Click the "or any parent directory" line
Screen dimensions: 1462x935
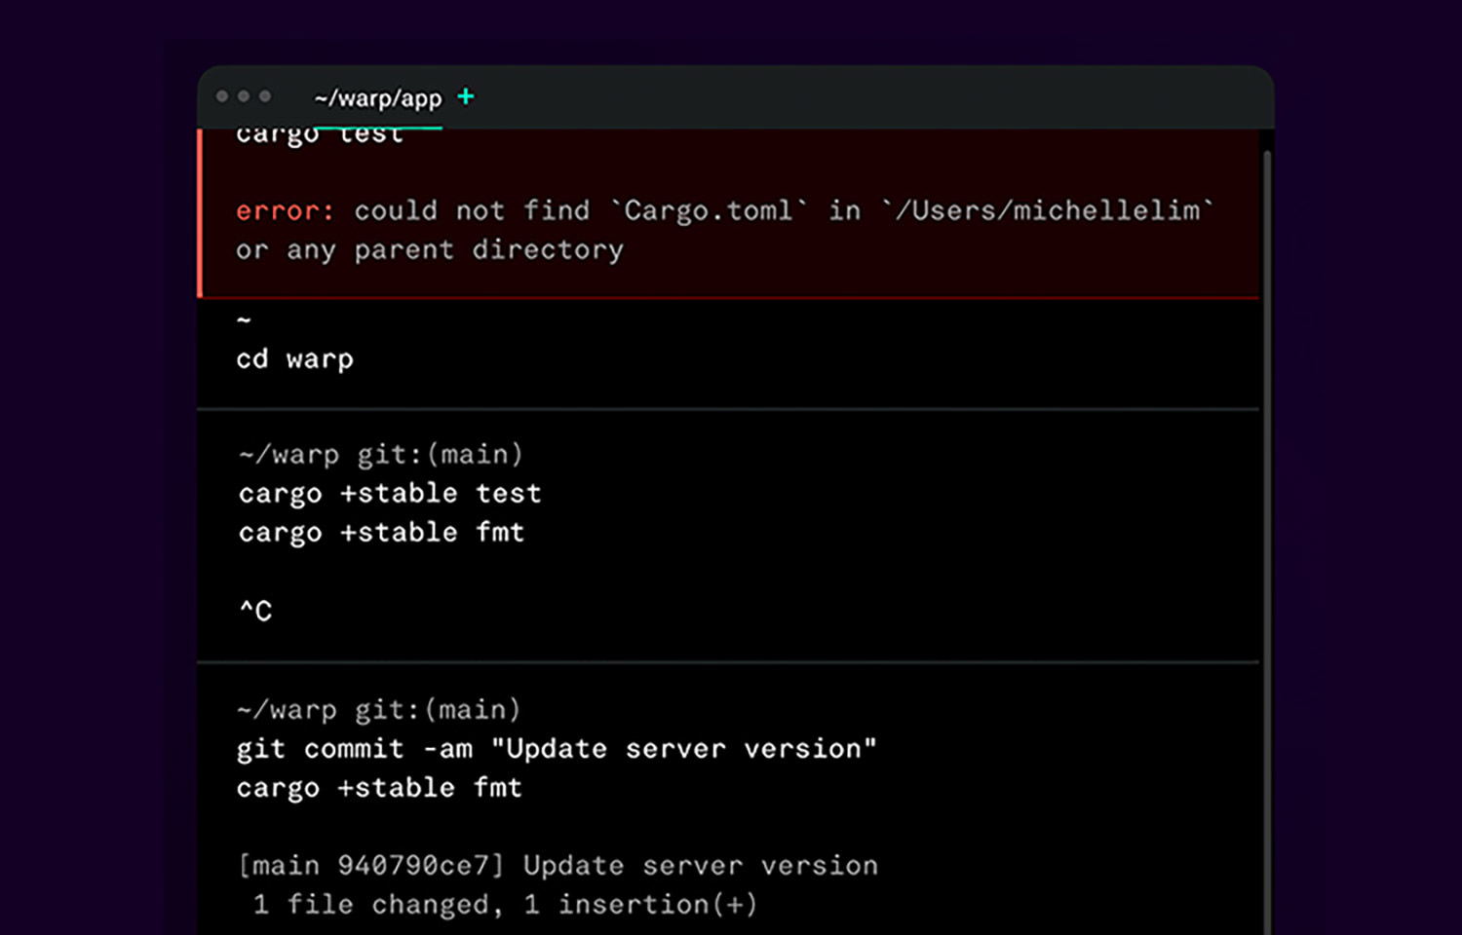(x=430, y=250)
